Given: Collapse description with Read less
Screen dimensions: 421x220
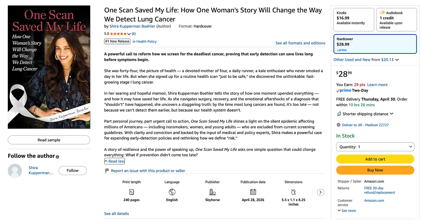Looking at the screenshot, I should coord(115,161).
